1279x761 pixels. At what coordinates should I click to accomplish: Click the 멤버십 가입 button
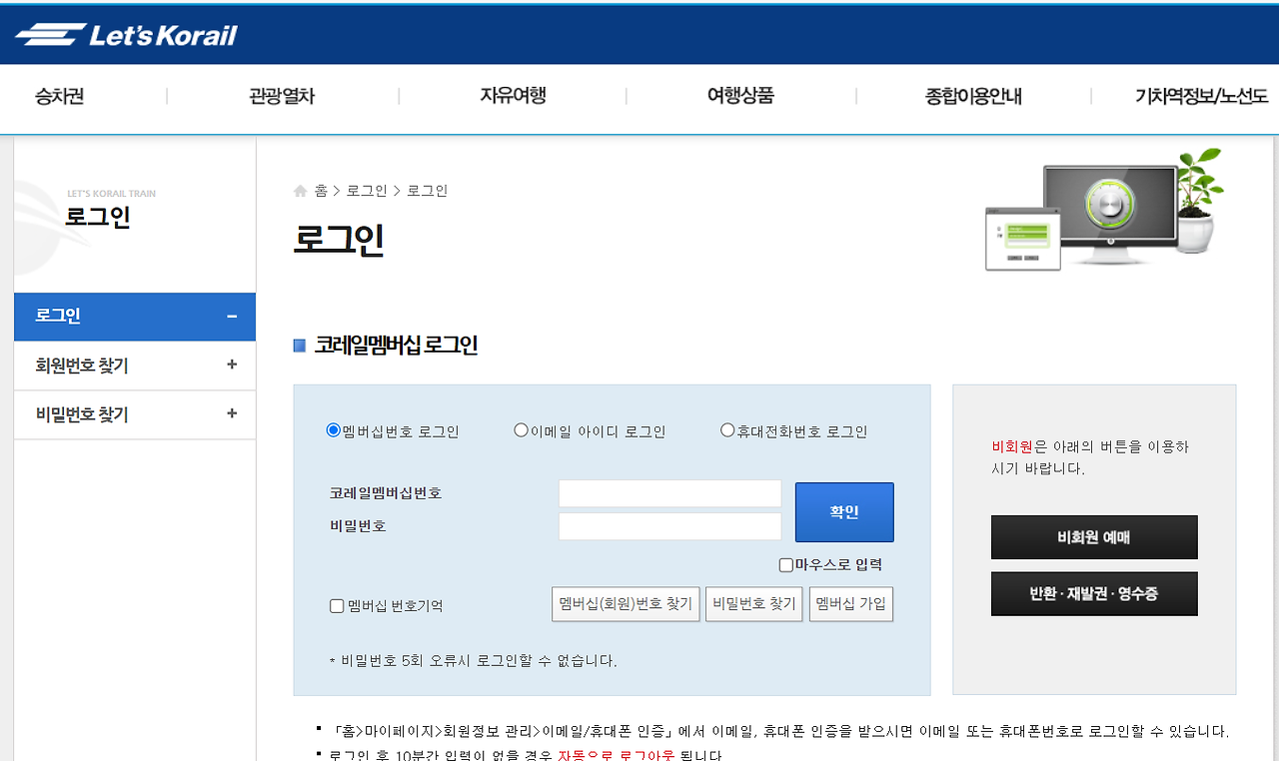click(x=850, y=604)
